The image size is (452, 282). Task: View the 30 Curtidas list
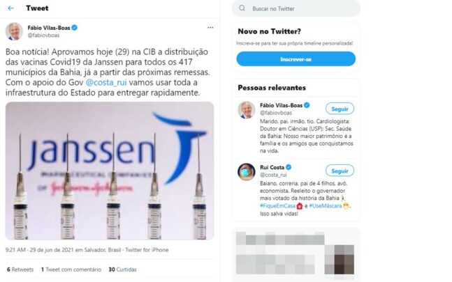122,269
